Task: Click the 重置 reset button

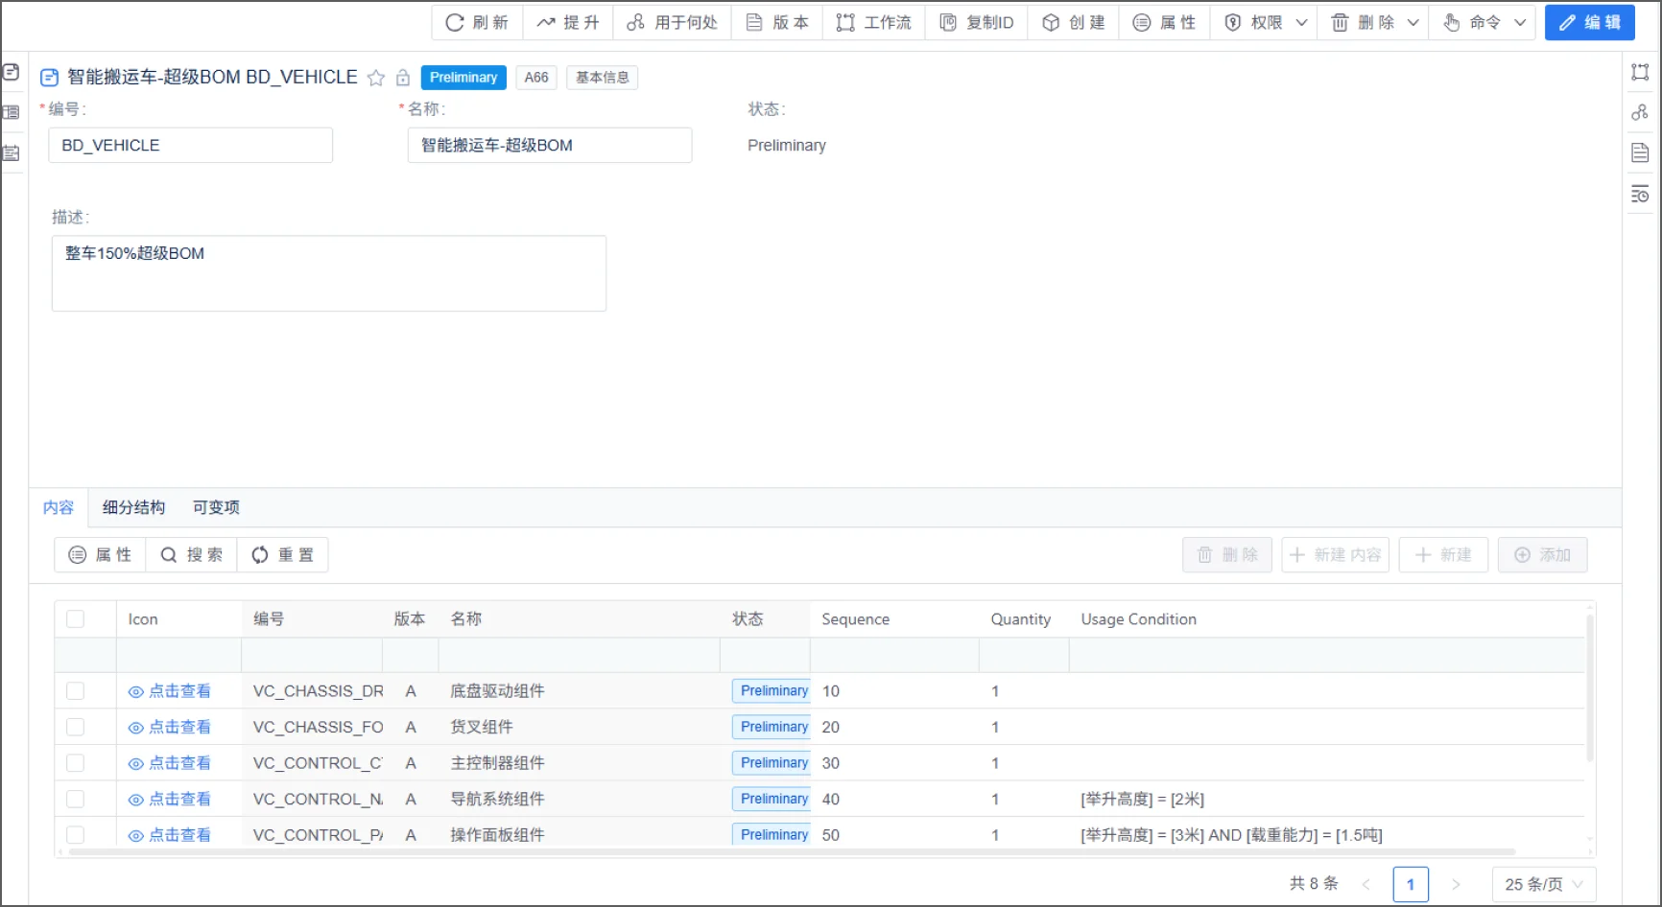Action: [x=282, y=555]
